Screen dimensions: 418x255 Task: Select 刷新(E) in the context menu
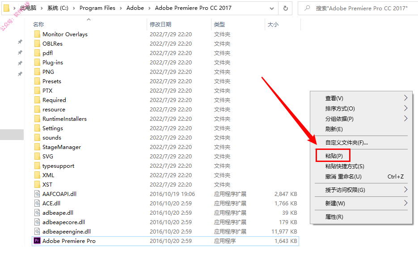pos(334,129)
